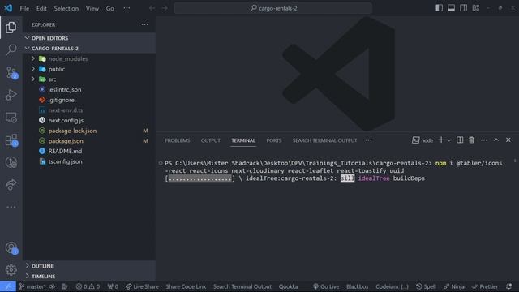Open Source Control view in activity bar
Viewport: 519px width, 292px height.
coord(11,72)
